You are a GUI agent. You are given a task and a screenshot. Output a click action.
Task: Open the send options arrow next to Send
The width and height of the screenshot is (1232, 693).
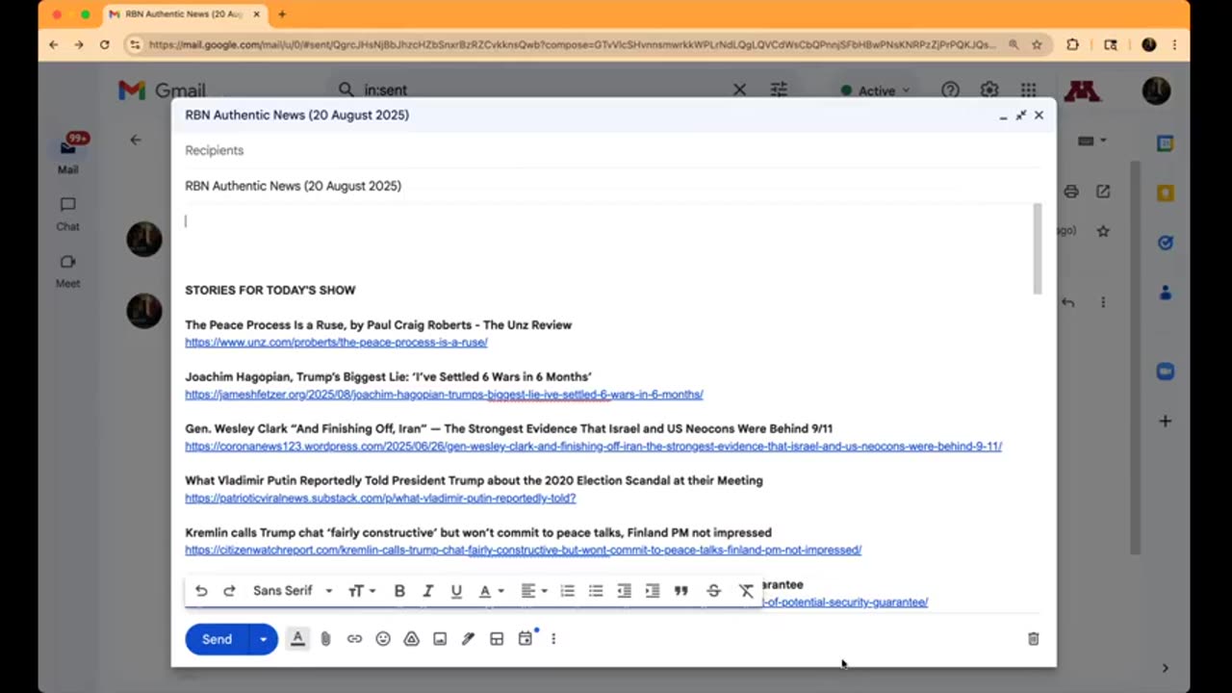263,639
